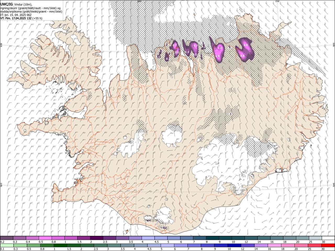Click the '1.0' precipitation value on the map
This screenshot has height=251, width=335.
[x=220, y=48]
